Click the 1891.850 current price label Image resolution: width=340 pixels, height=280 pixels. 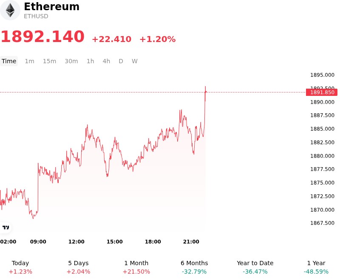tap(322, 92)
